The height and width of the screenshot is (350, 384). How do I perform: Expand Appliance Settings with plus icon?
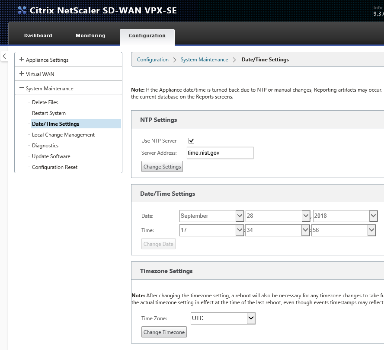(22, 60)
